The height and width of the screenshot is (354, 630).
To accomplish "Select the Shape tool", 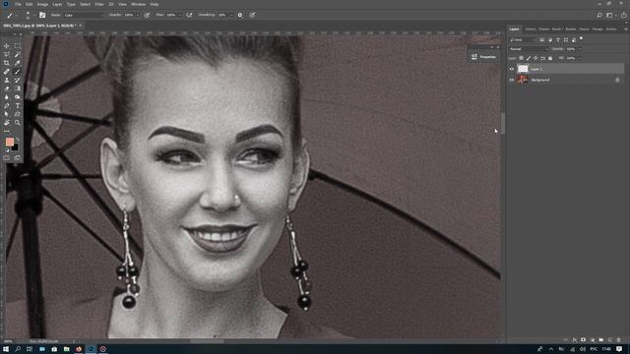I will click(18, 114).
